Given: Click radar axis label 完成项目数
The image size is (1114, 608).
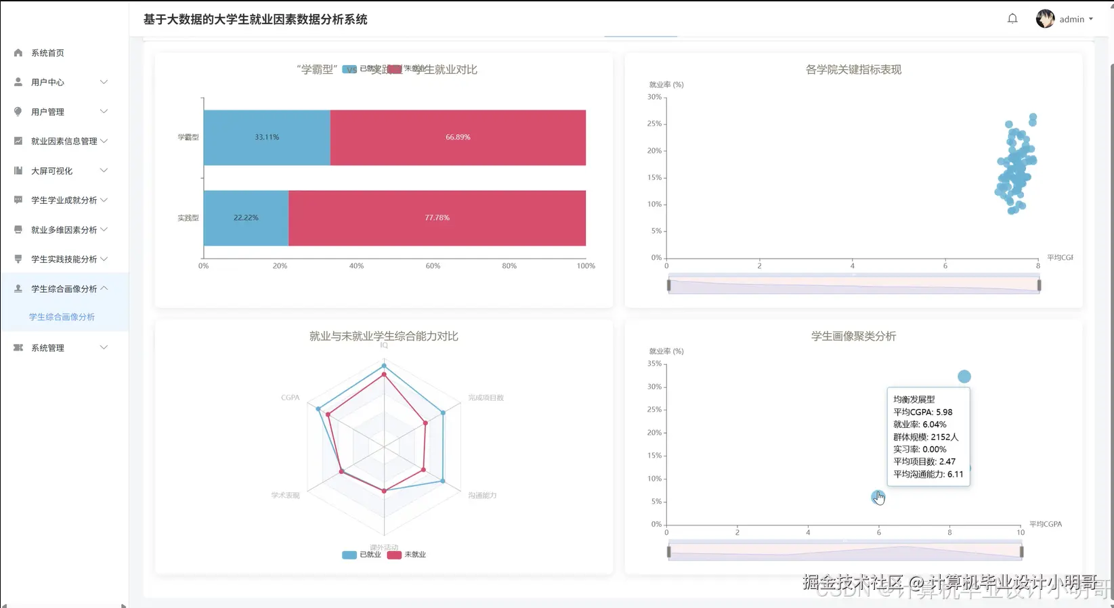Looking at the screenshot, I should coord(486,397).
